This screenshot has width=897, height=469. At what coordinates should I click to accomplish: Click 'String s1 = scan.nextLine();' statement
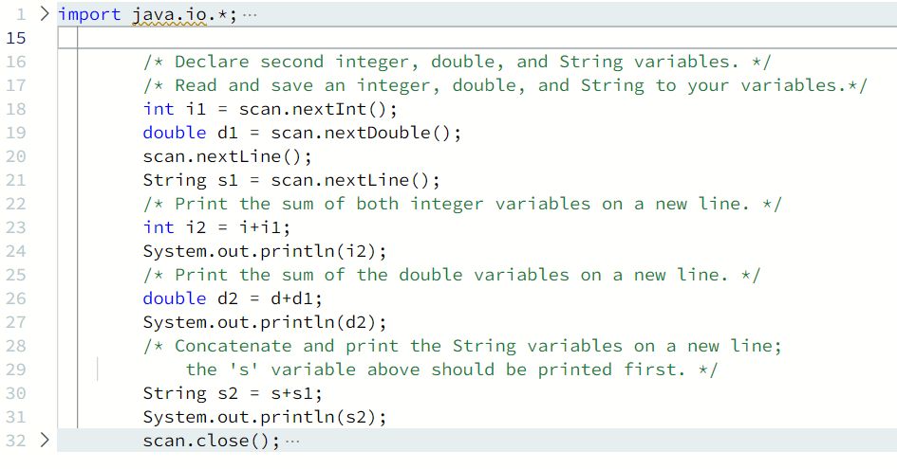tap(291, 181)
